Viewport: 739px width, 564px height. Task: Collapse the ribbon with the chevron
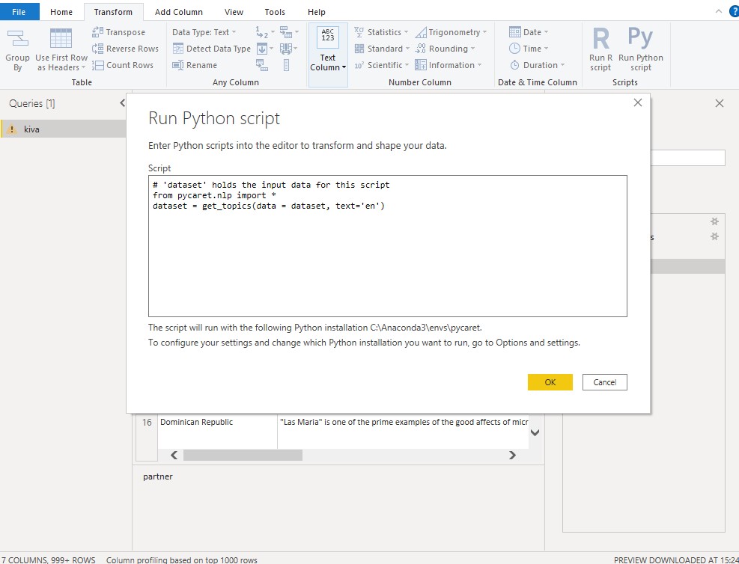718,11
